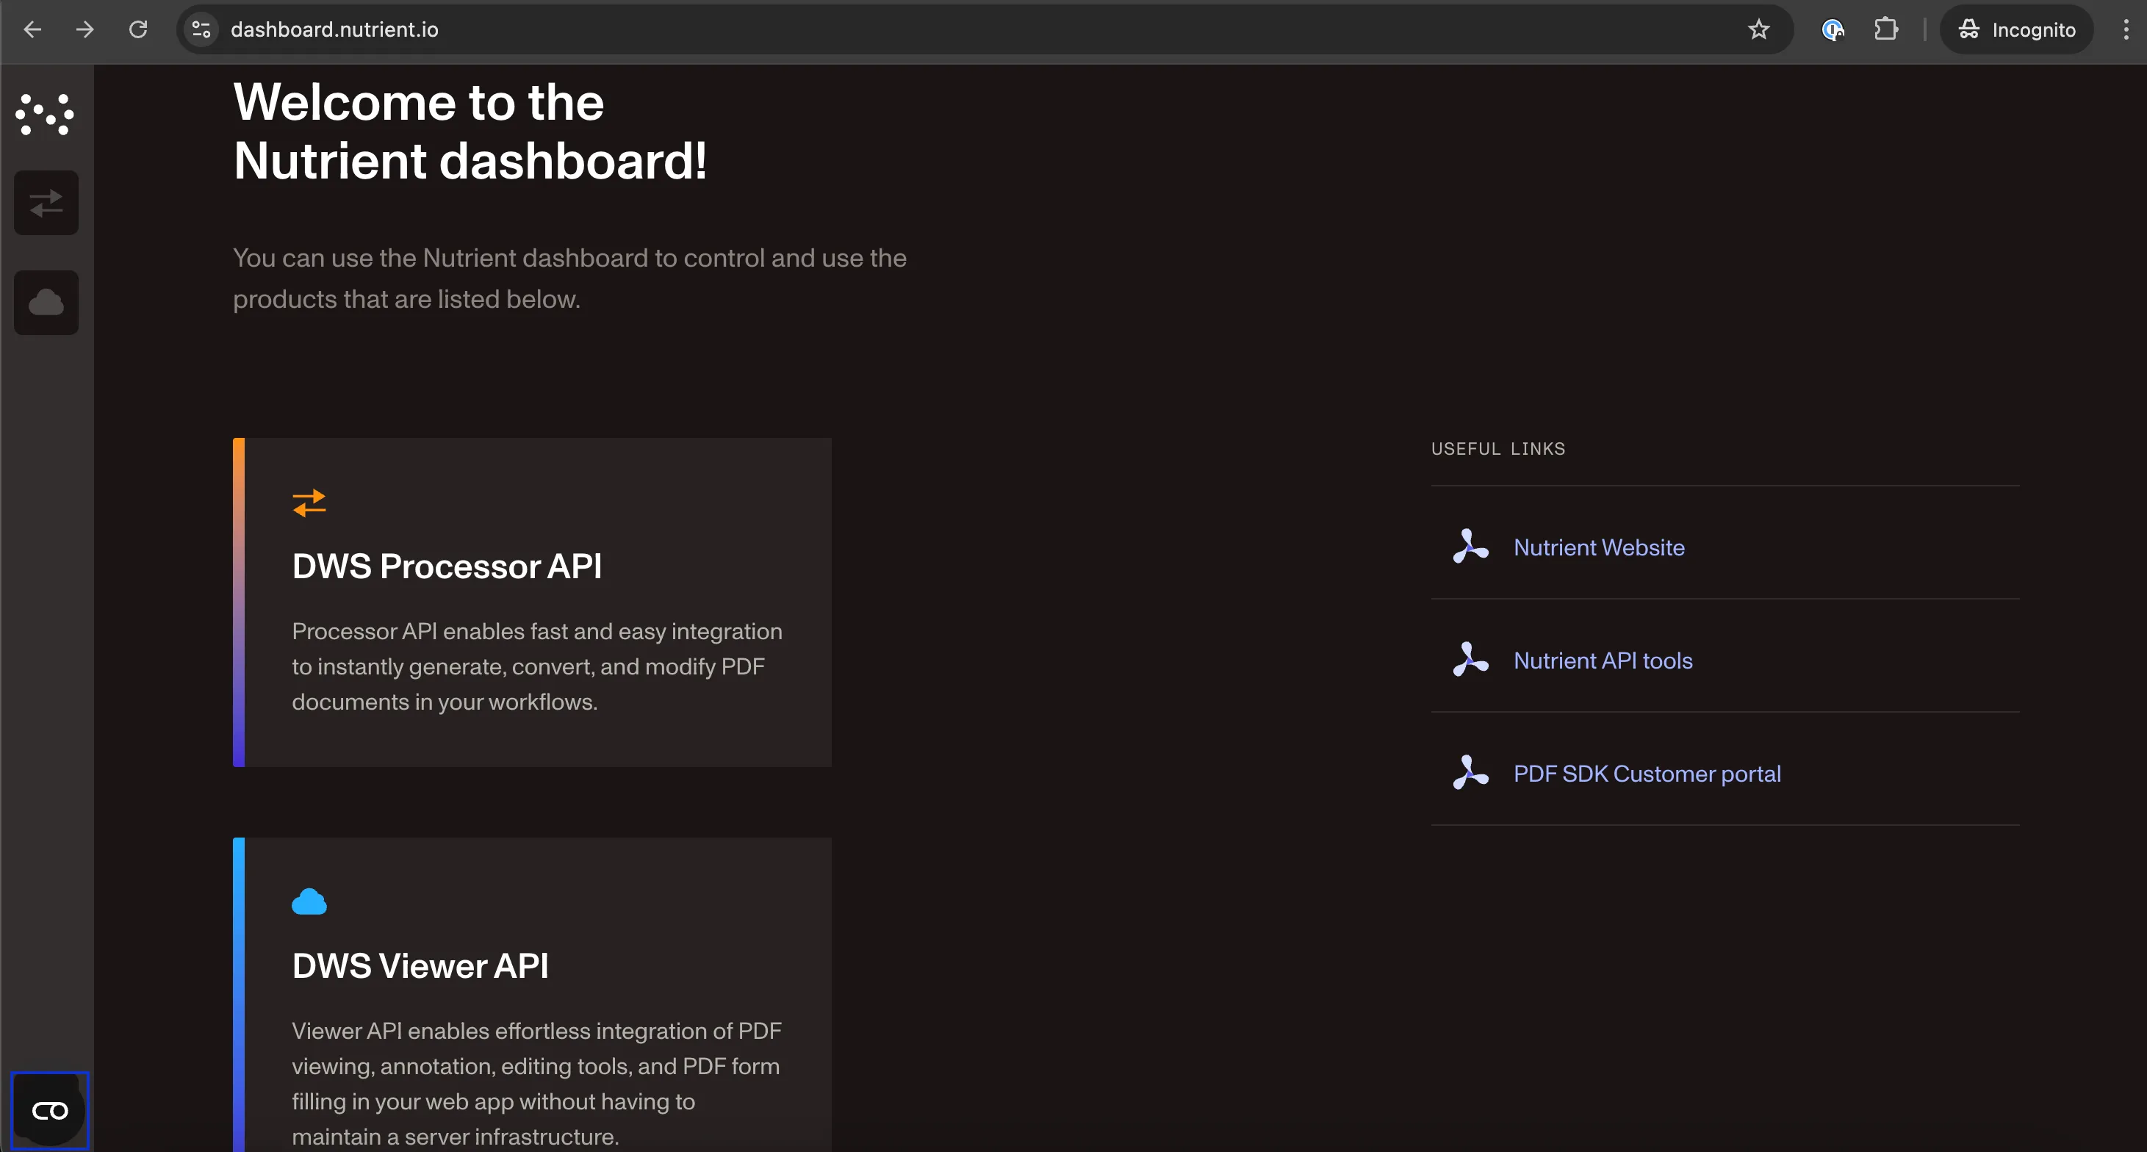Click the Acrobat icon beside Nutrient Website
The image size is (2147, 1152).
coord(1470,547)
